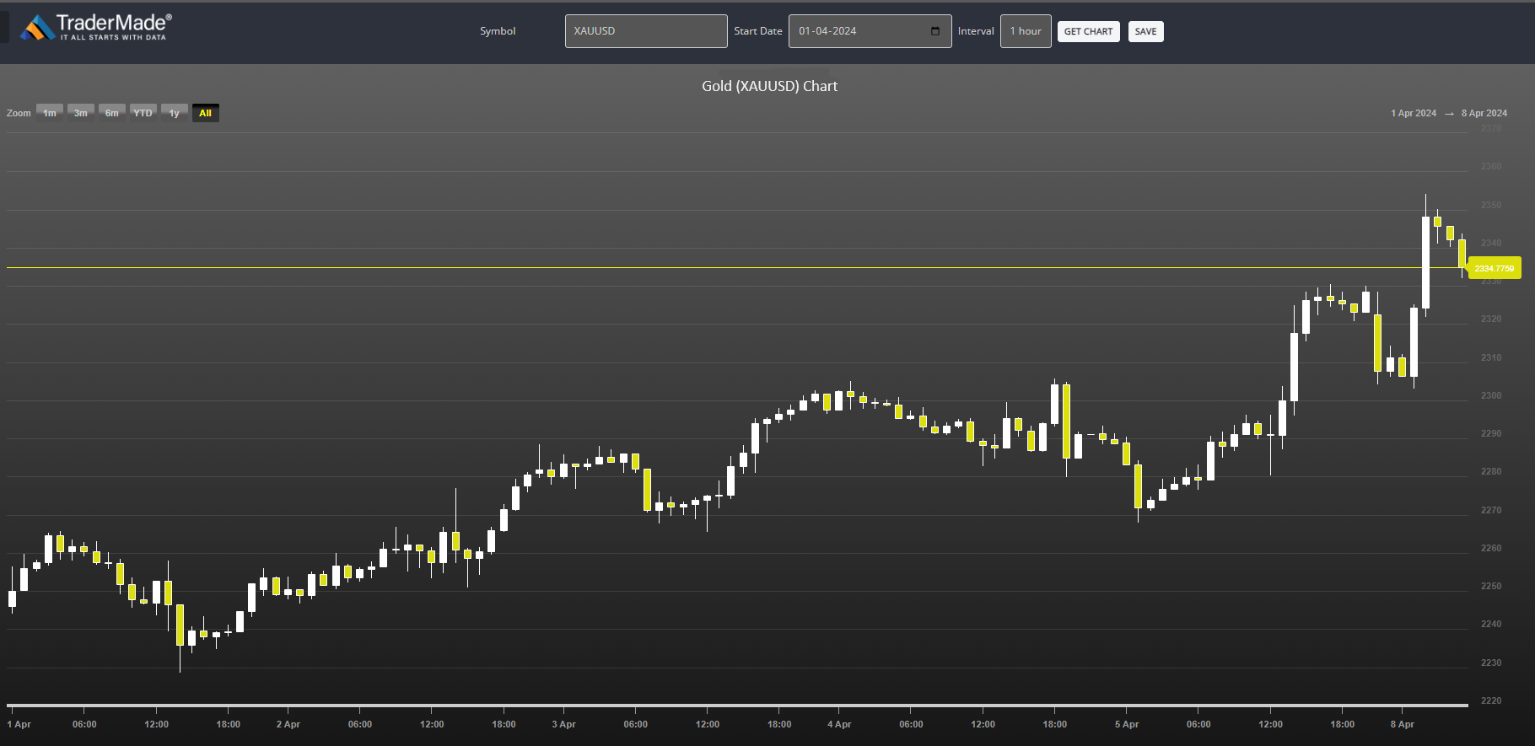Select the 1m zoom range
The image size is (1535, 746).
coord(50,113)
